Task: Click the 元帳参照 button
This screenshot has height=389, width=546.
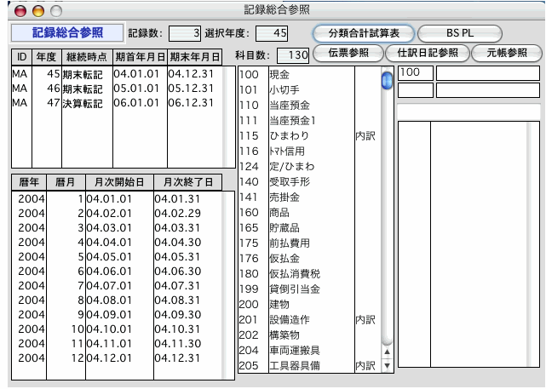Action: coord(507,53)
